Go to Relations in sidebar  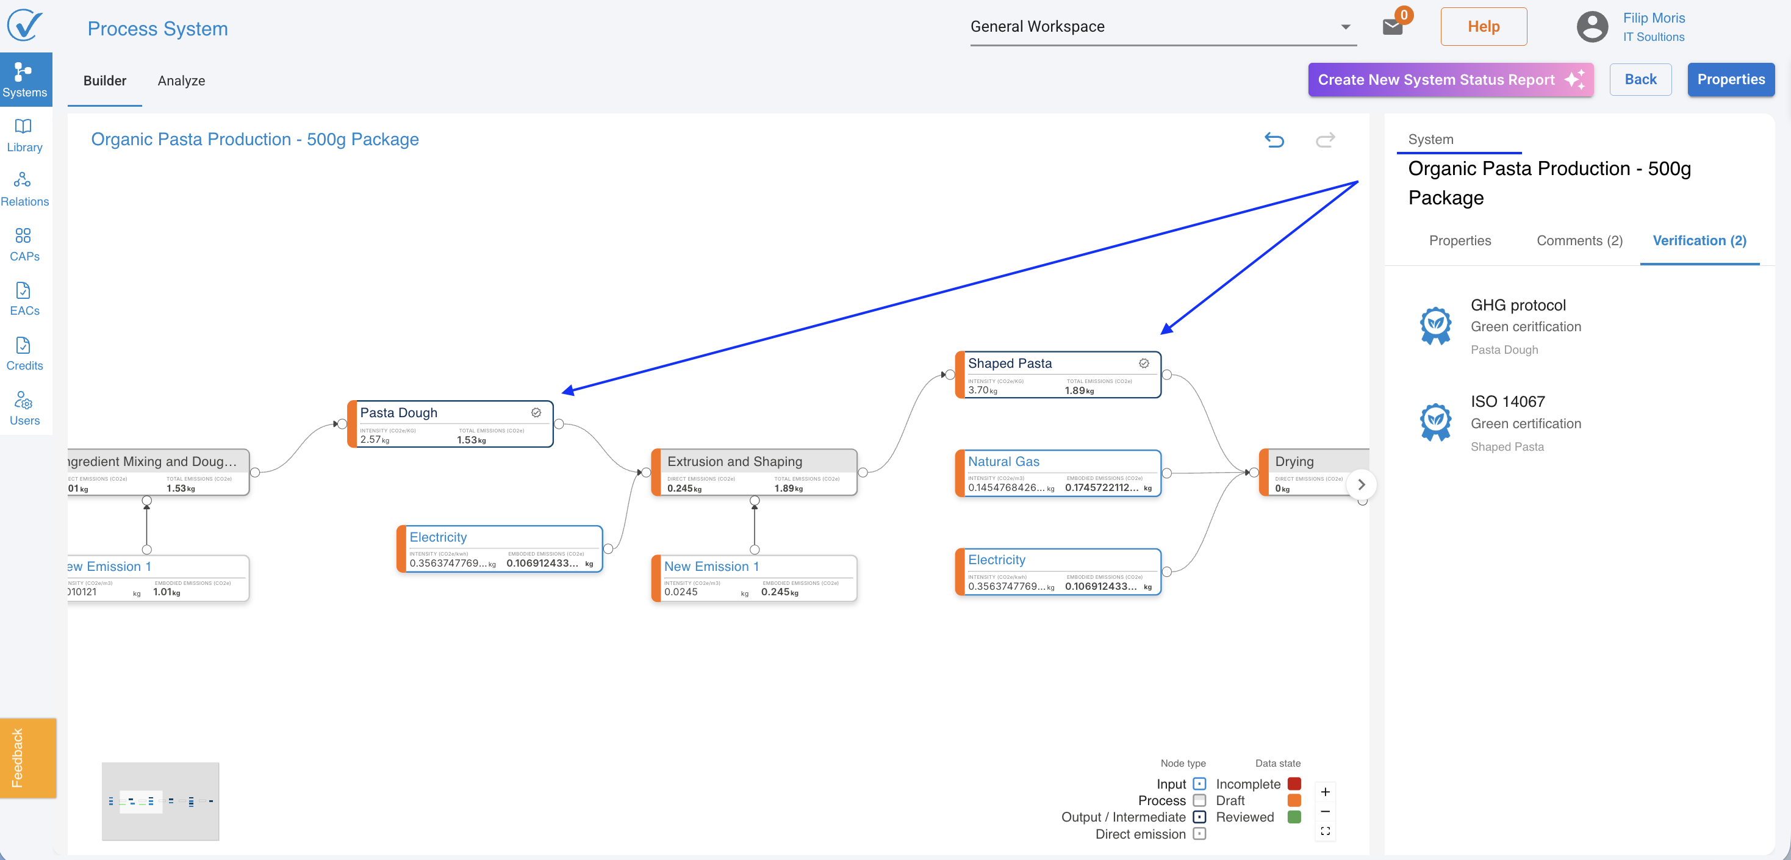[x=24, y=189]
